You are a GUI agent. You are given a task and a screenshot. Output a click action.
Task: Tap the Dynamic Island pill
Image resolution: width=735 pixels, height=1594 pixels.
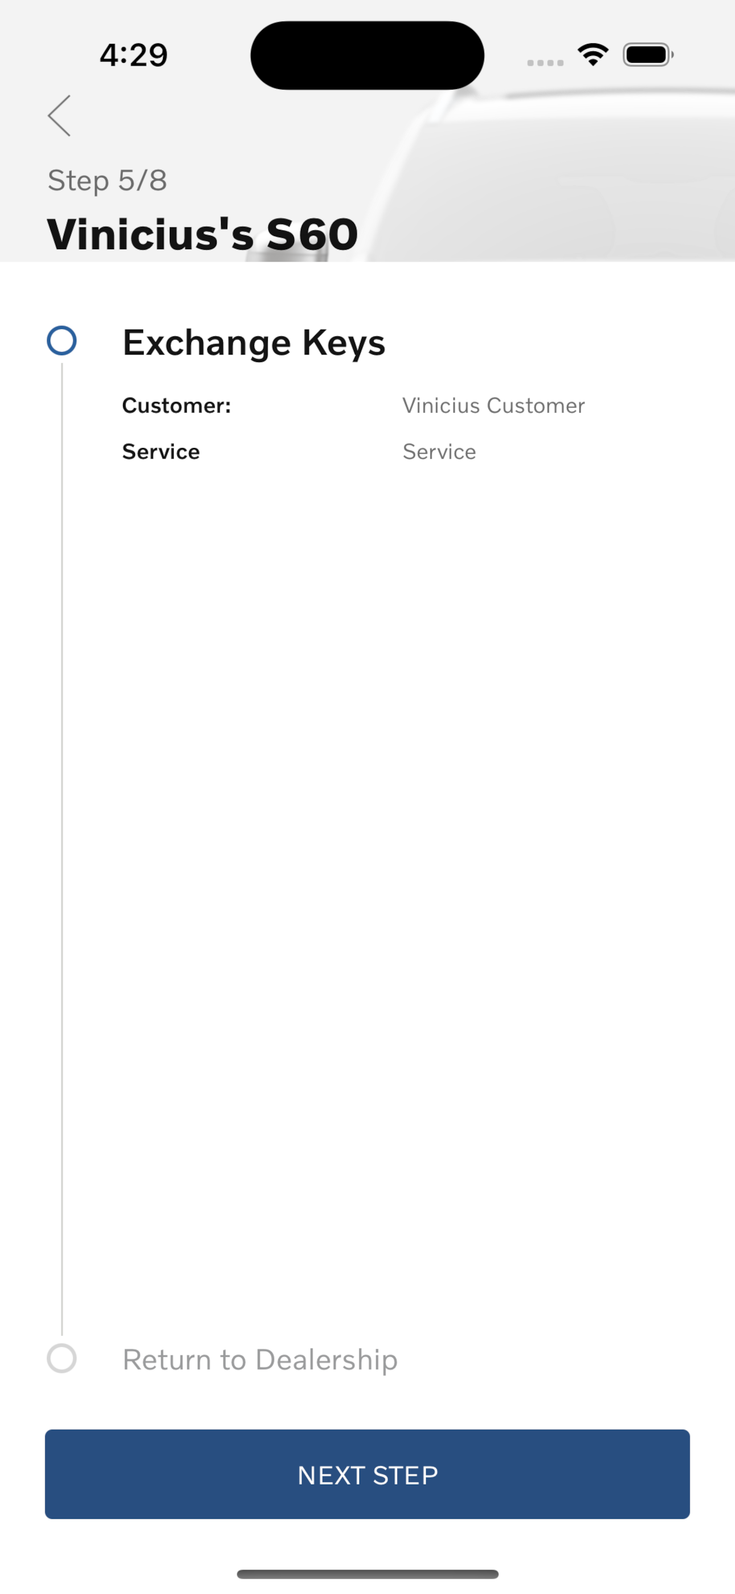(x=367, y=55)
